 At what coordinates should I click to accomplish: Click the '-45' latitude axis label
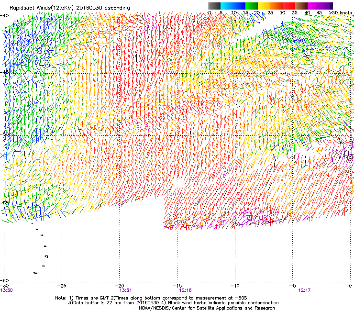tap(5, 72)
